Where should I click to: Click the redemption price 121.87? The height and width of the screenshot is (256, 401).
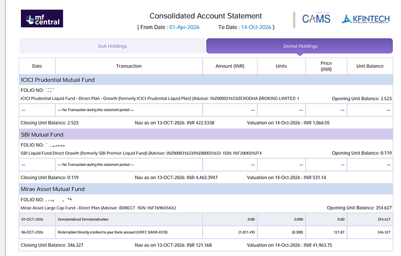(339, 232)
